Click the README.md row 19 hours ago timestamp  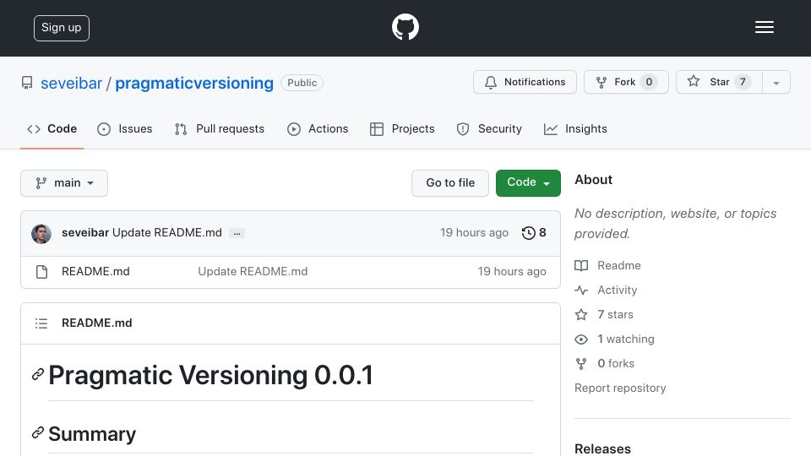point(512,271)
